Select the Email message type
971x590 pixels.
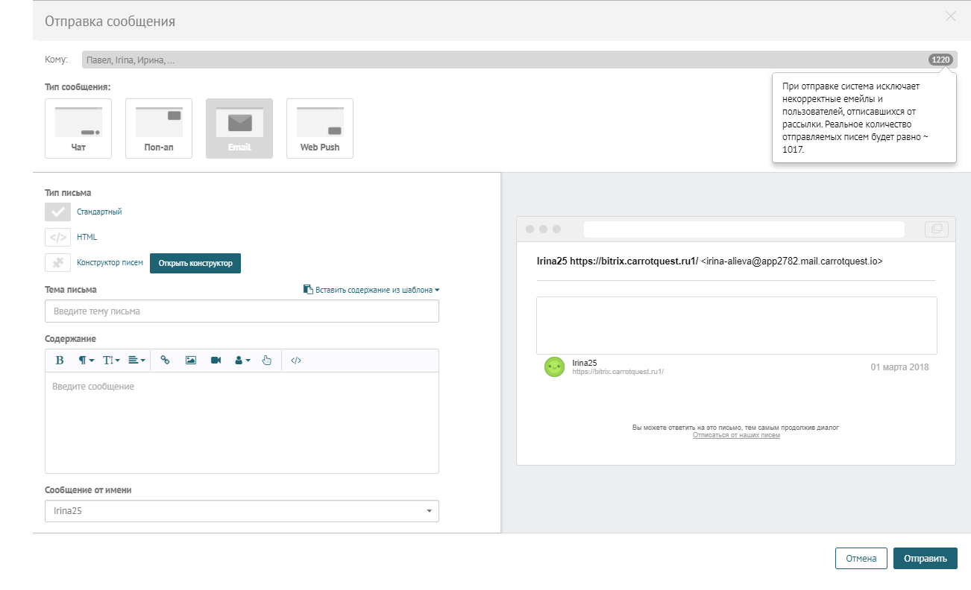tap(239, 128)
